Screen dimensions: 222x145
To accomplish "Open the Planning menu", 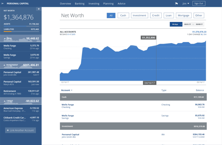I will coord(108,3).
